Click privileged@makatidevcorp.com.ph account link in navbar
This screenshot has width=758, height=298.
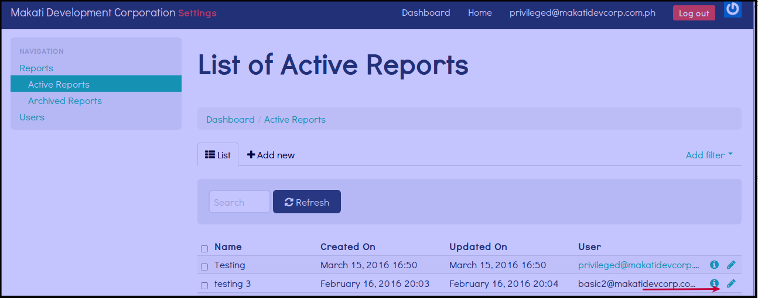(582, 13)
